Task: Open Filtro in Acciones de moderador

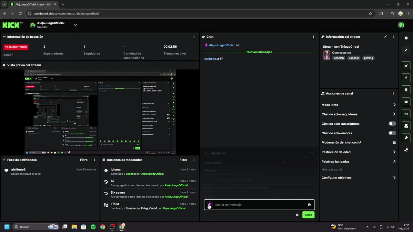Action: [x=183, y=160]
